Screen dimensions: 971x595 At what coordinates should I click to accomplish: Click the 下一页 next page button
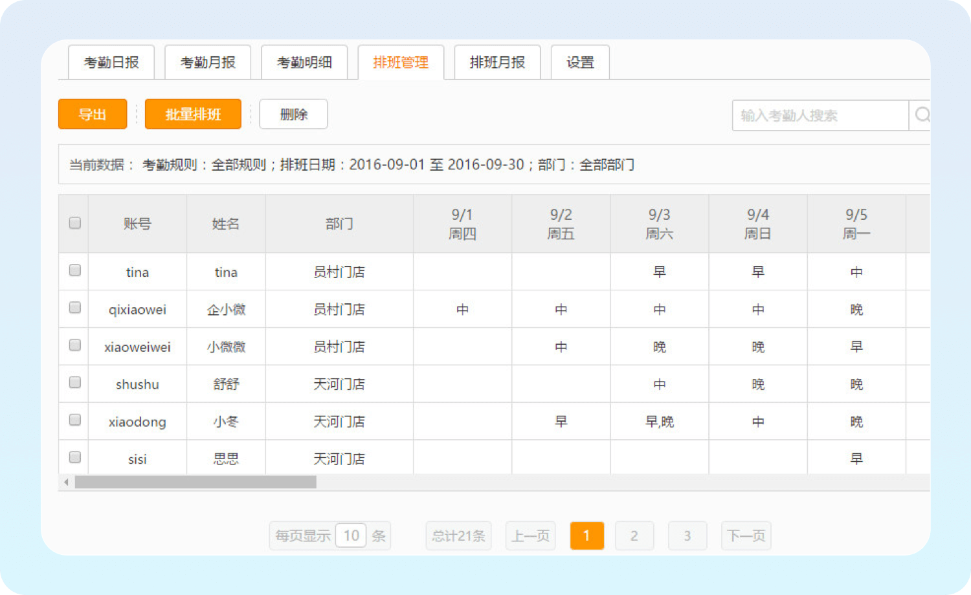pos(746,535)
